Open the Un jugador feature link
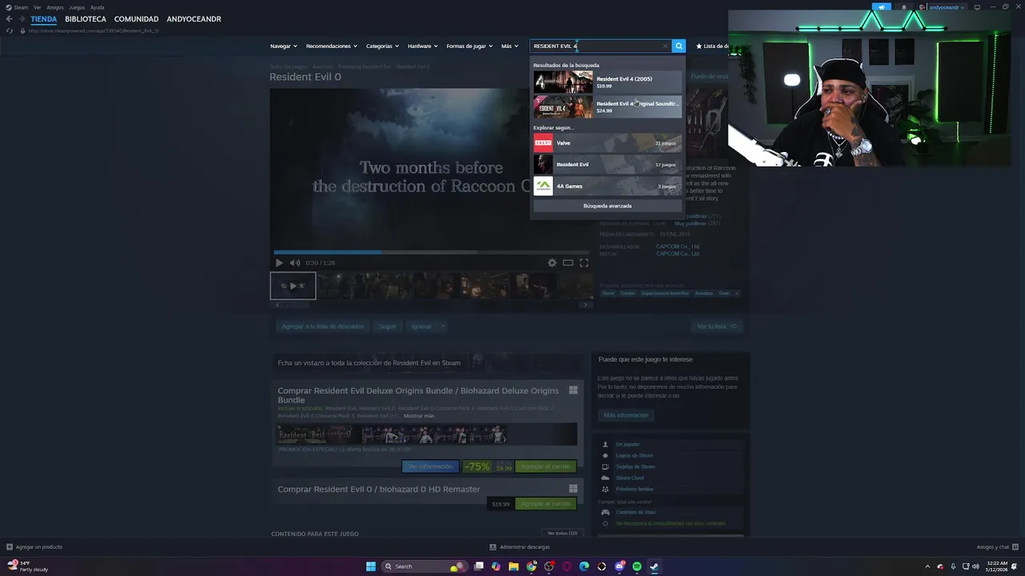1025x576 pixels. 628,444
